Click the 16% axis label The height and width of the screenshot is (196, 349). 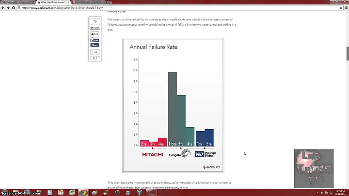click(x=135, y=60)
